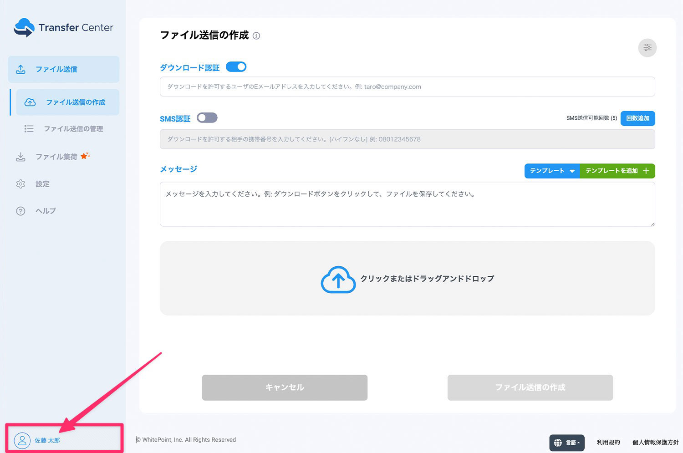
Task: Click the settings gear icon in sidebar
Action: point(20,183)
